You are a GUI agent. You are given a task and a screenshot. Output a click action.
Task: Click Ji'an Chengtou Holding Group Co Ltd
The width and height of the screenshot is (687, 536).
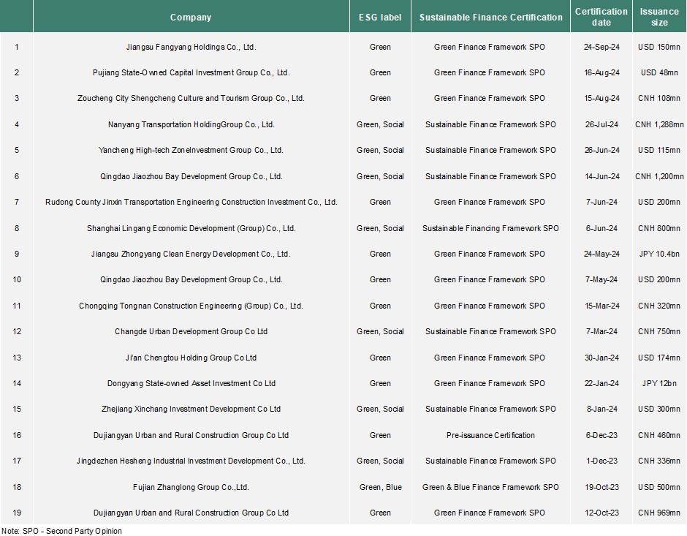click(x=191, y=358)
